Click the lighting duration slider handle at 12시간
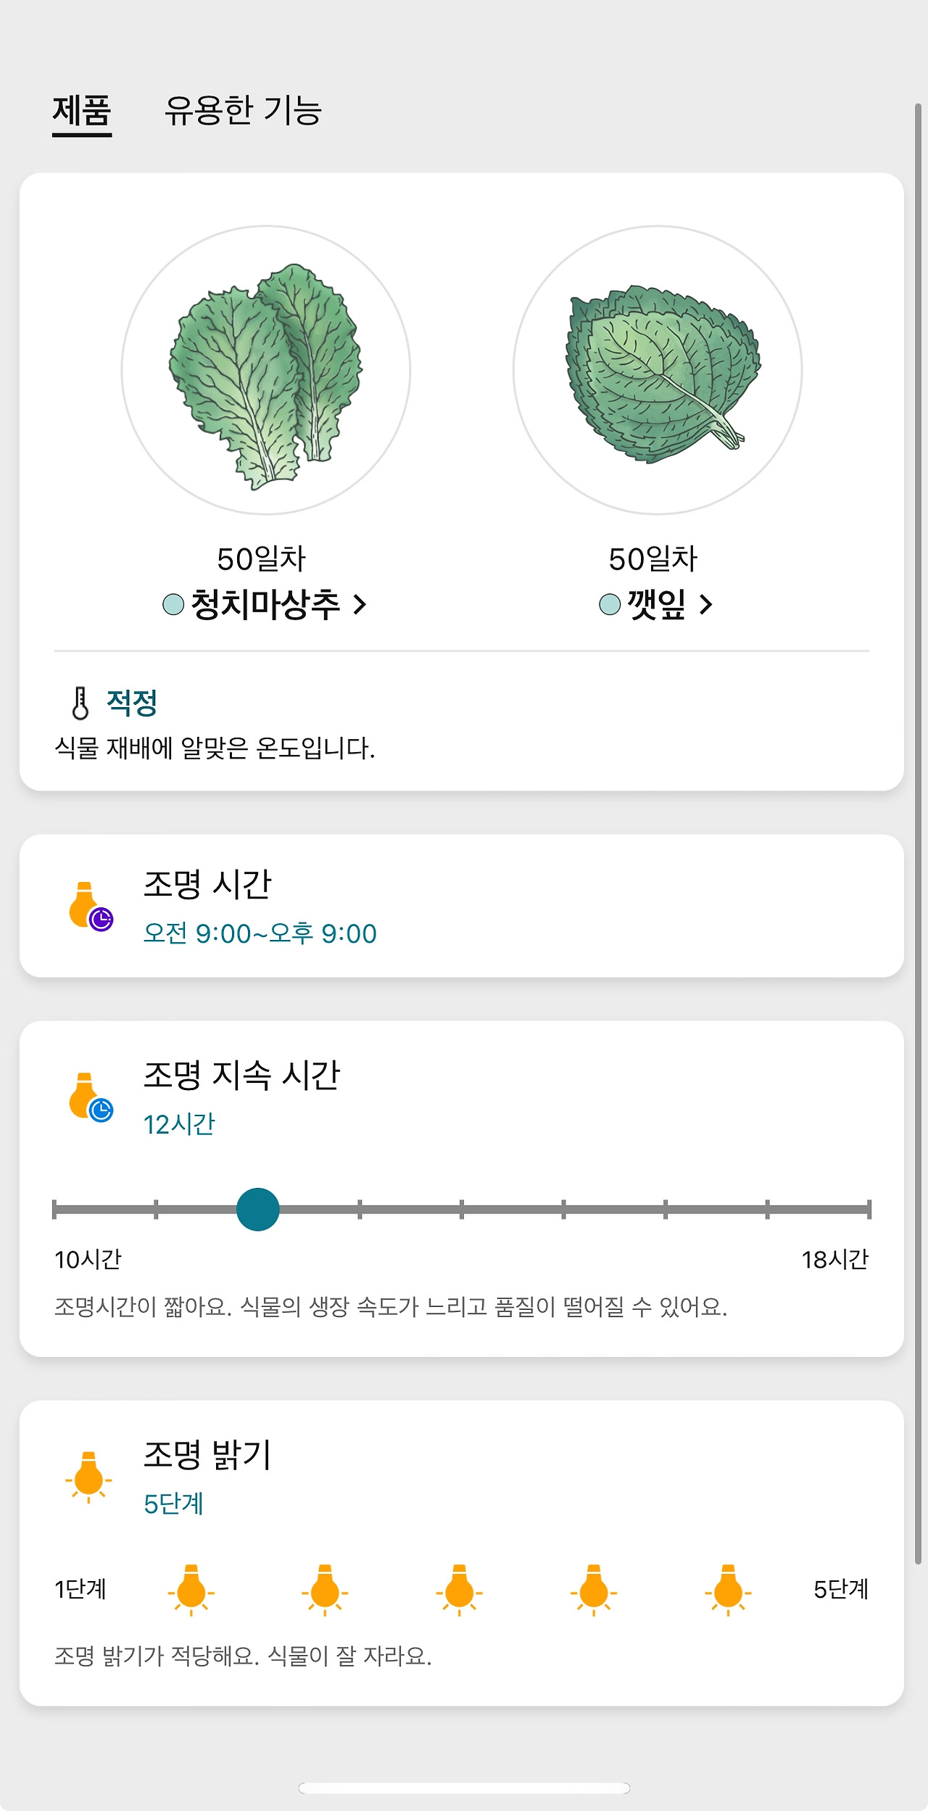Viewport: 928px width, 1811px height. 258,1209
